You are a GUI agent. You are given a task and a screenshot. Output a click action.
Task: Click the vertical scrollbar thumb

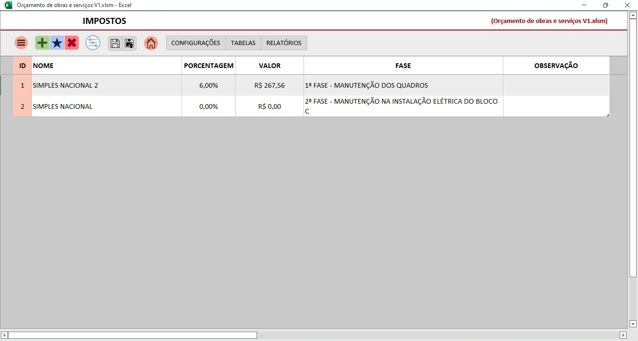(633, 148)
